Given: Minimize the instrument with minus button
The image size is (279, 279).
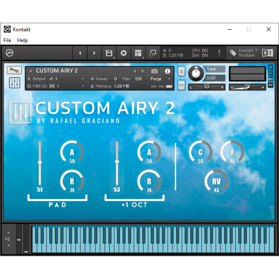Looking at the screenshot, I should pos(271,73).
